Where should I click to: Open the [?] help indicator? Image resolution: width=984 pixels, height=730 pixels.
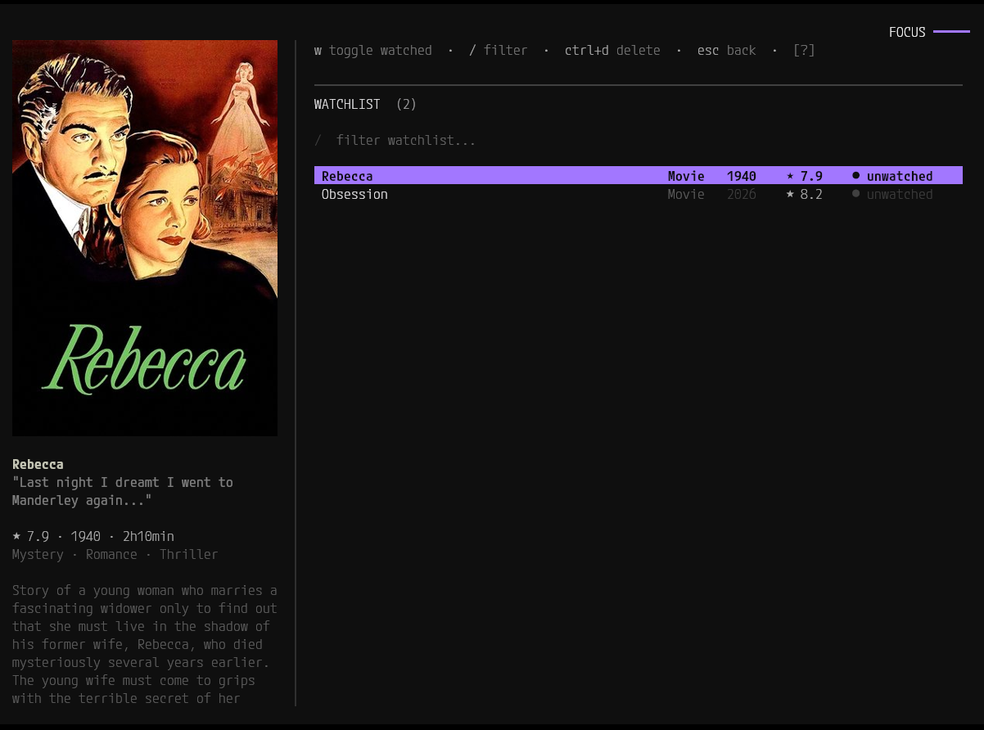804,51
